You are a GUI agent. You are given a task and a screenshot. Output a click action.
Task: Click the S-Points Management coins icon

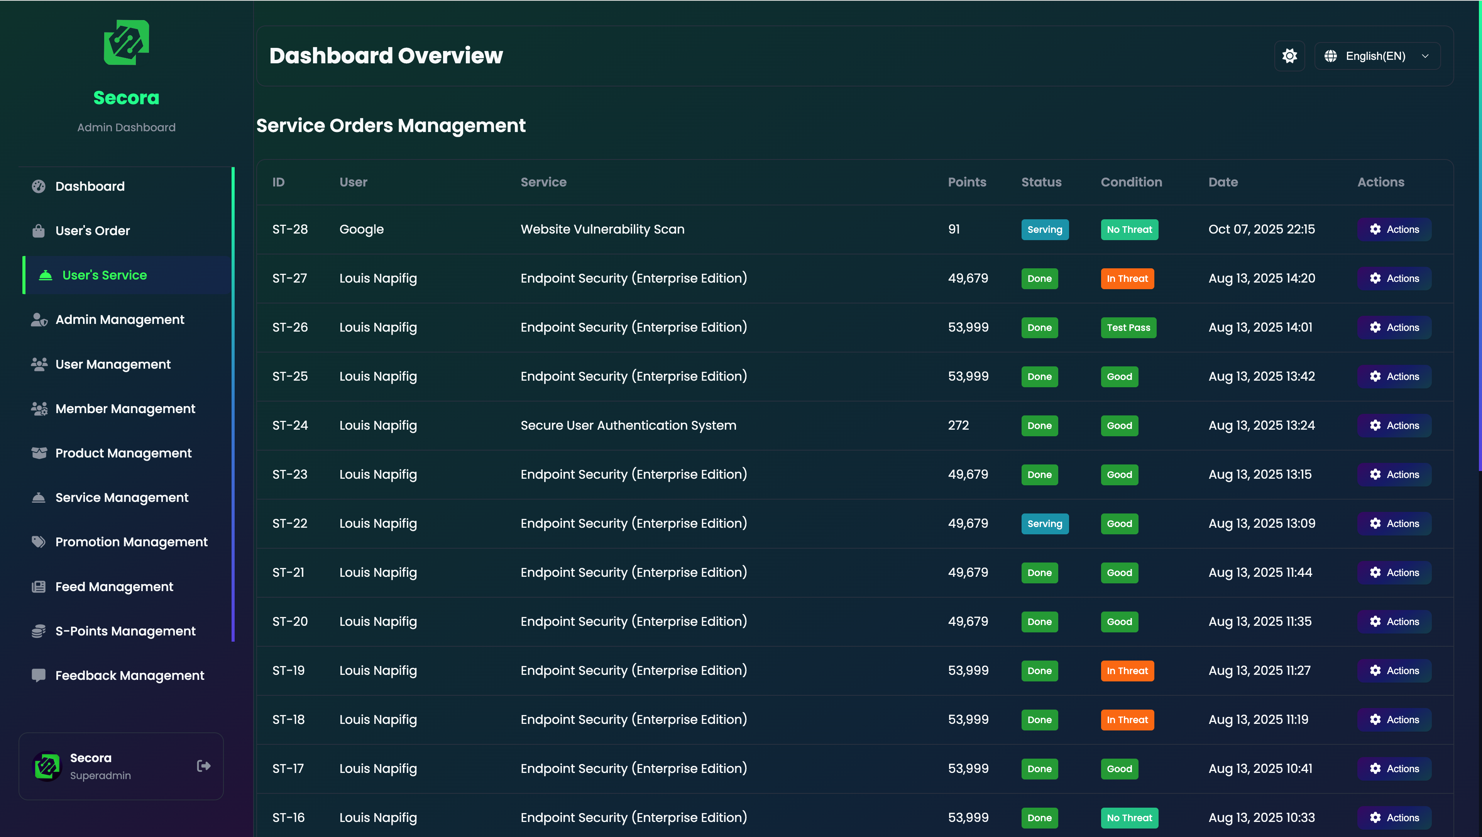pyautogui.click(x=39, y=631)
